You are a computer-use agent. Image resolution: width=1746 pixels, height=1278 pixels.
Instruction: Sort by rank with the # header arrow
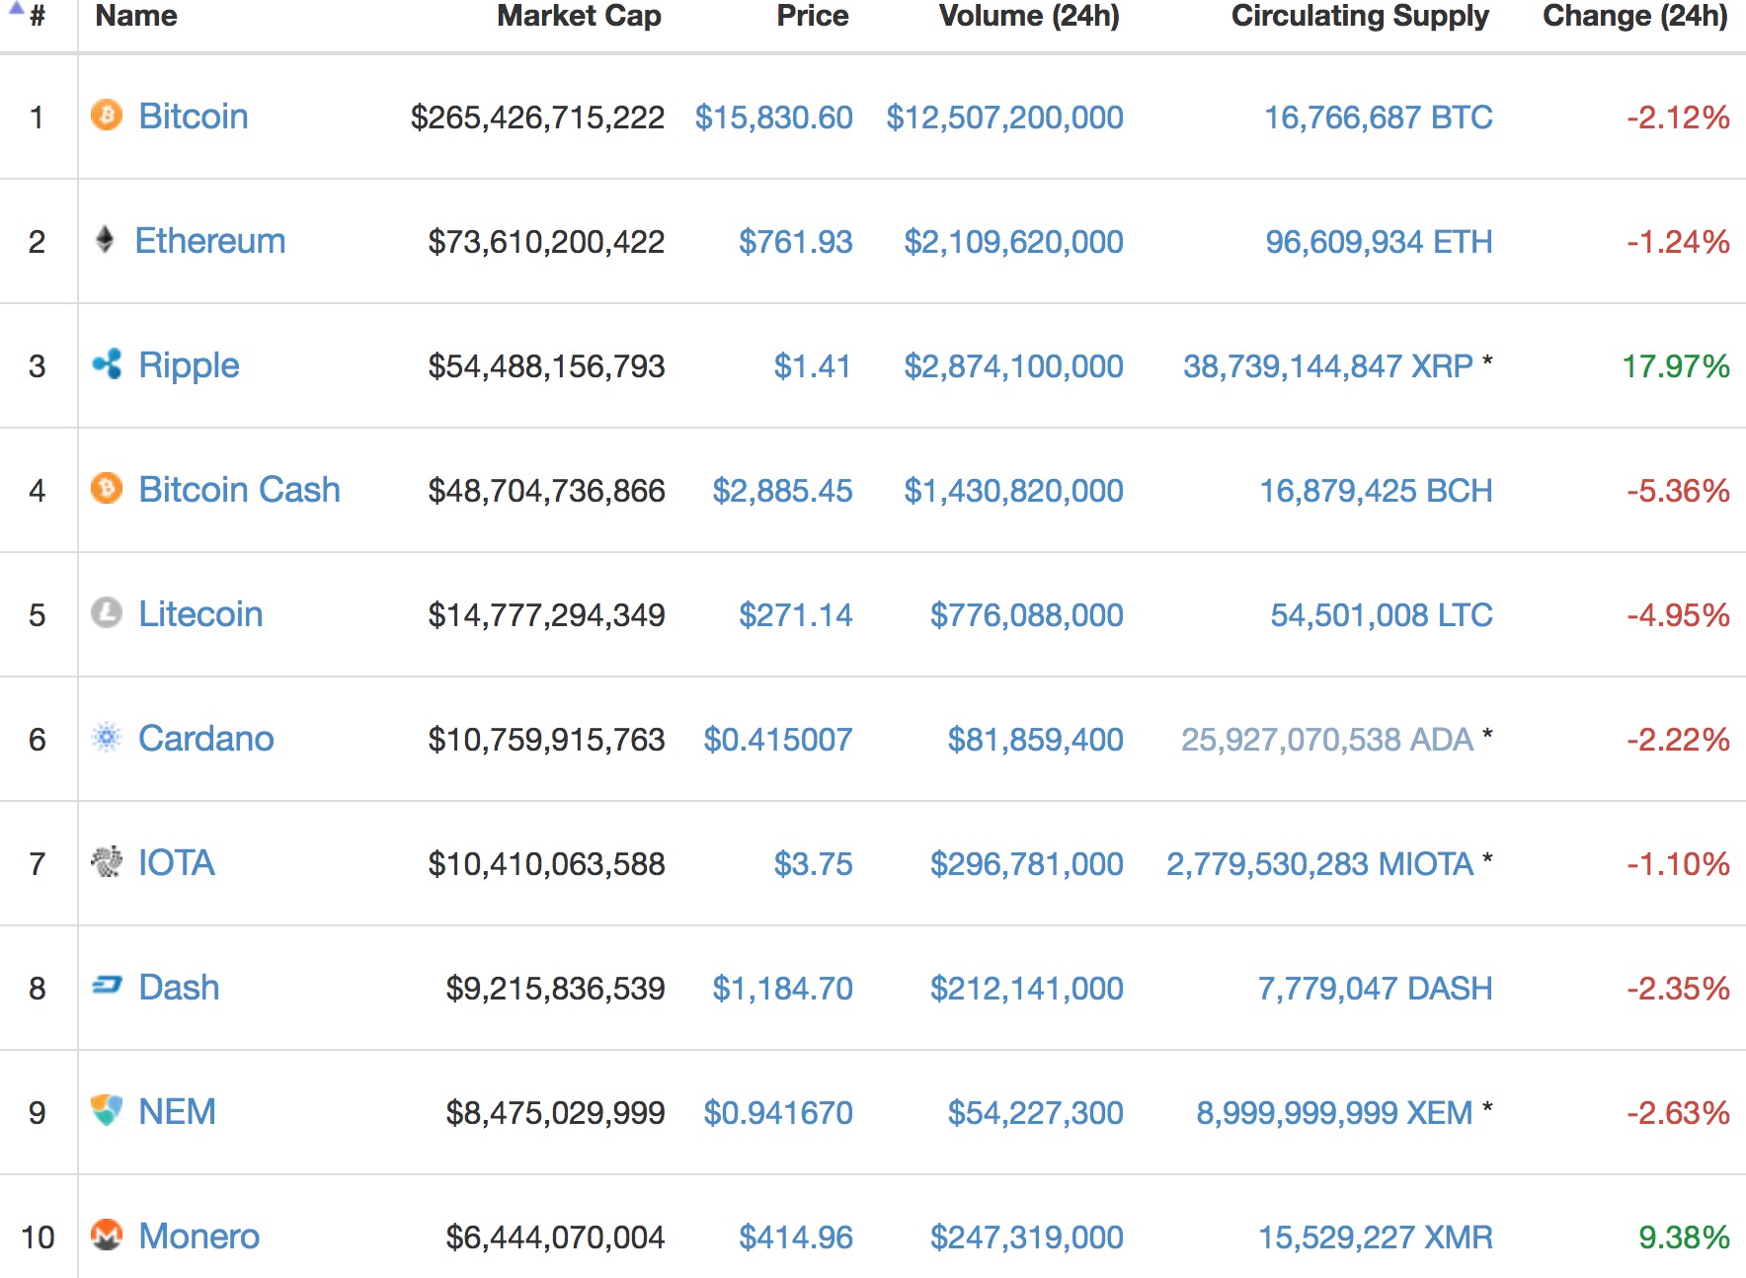point(28,14)
